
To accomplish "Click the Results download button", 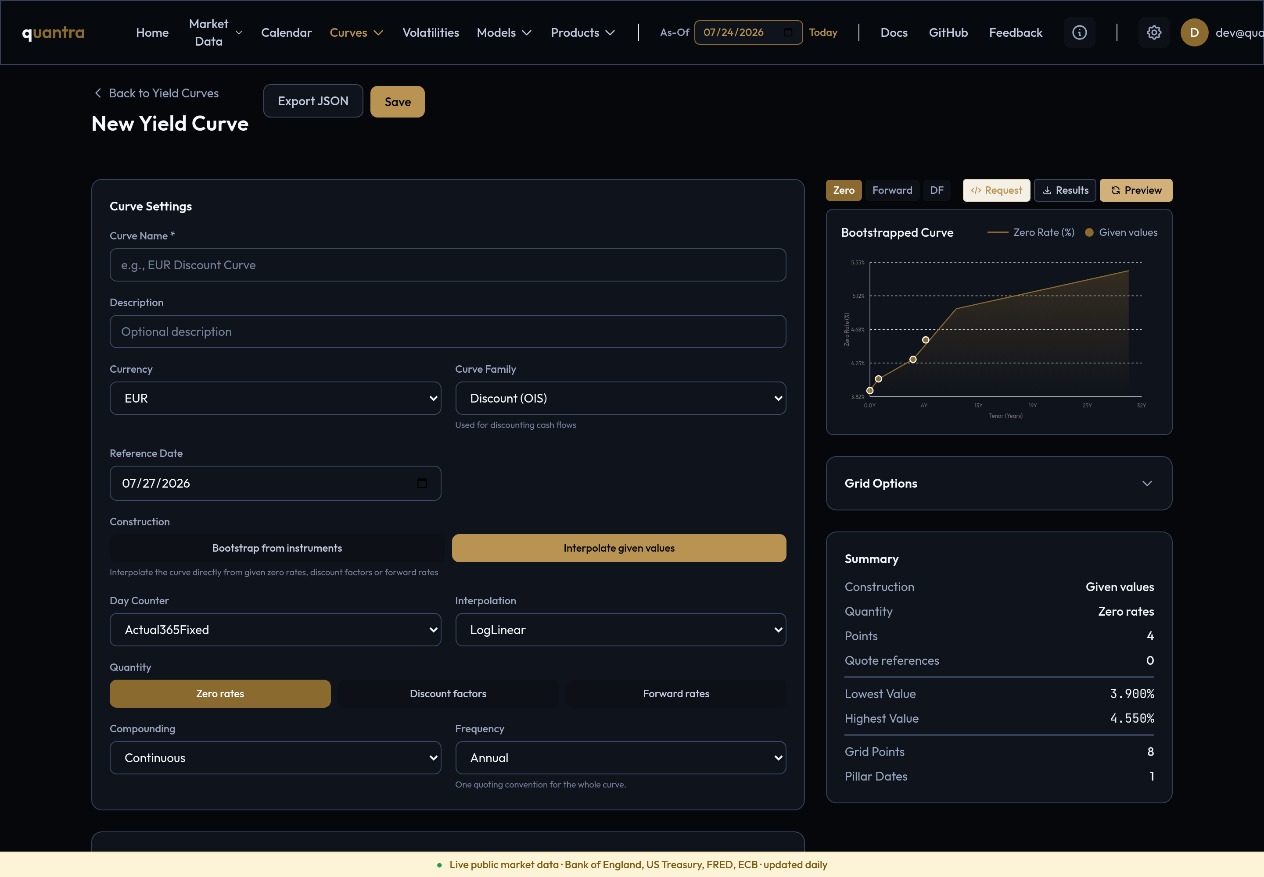I will coord(1065,190).
